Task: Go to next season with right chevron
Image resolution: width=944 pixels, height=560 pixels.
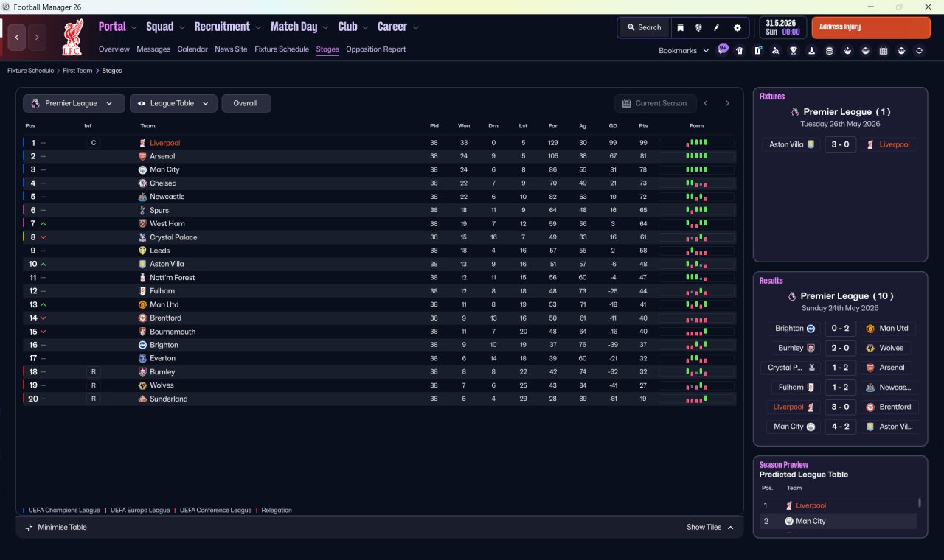Action: click(727, 103)
